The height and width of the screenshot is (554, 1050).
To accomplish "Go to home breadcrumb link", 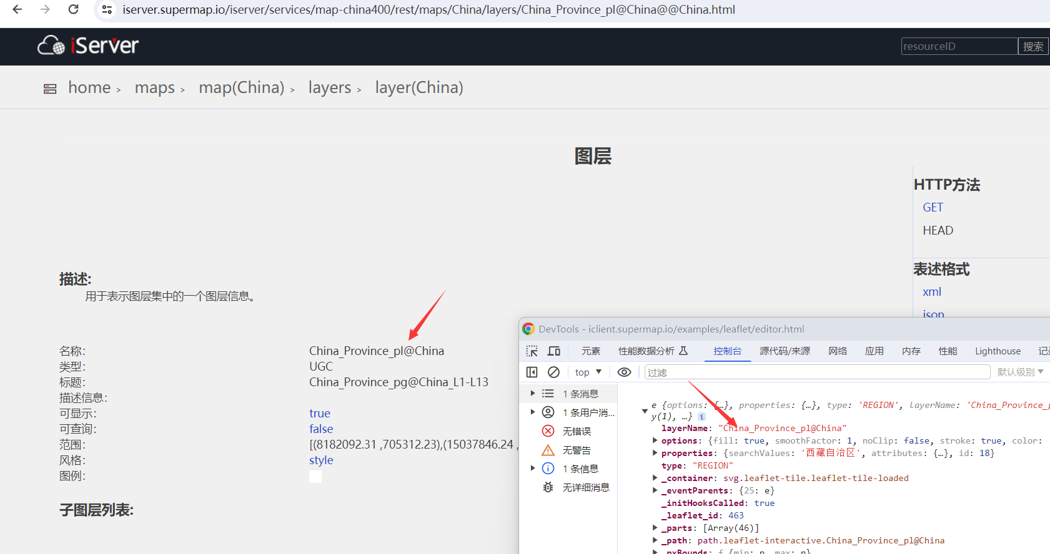I will [x=89, y=87].
